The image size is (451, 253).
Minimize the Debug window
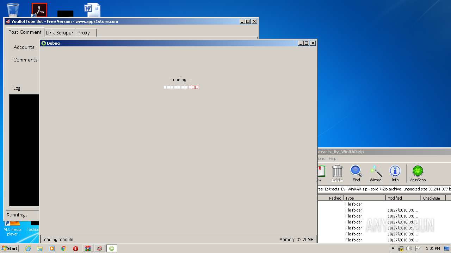(x=301, y=43)
